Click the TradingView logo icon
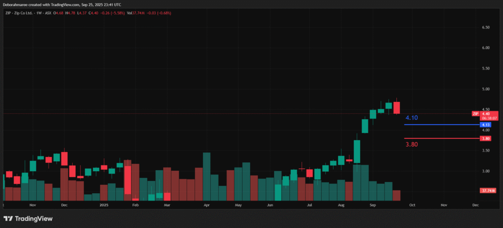Image resolution: width=503 pixels, height=228 pixels. click(8, 219)
